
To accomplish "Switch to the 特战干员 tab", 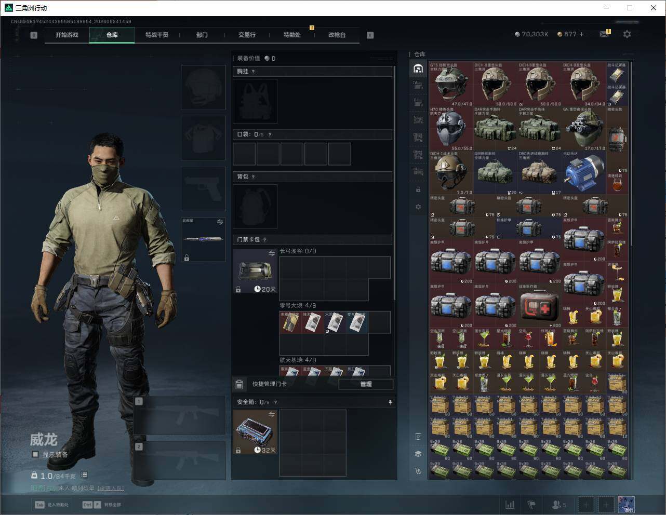I will click(157, 35).
